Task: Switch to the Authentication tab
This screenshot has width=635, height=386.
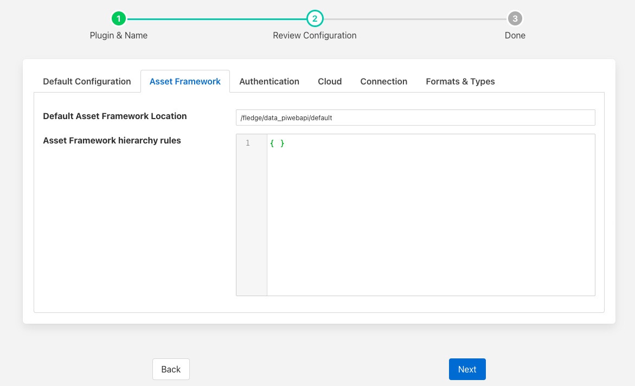Action: pos(270,81)
